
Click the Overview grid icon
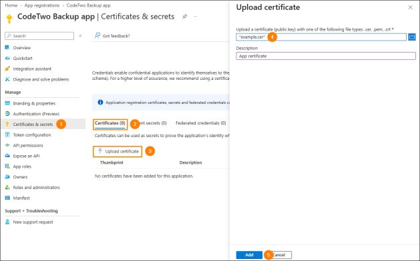tap(7, 47)
